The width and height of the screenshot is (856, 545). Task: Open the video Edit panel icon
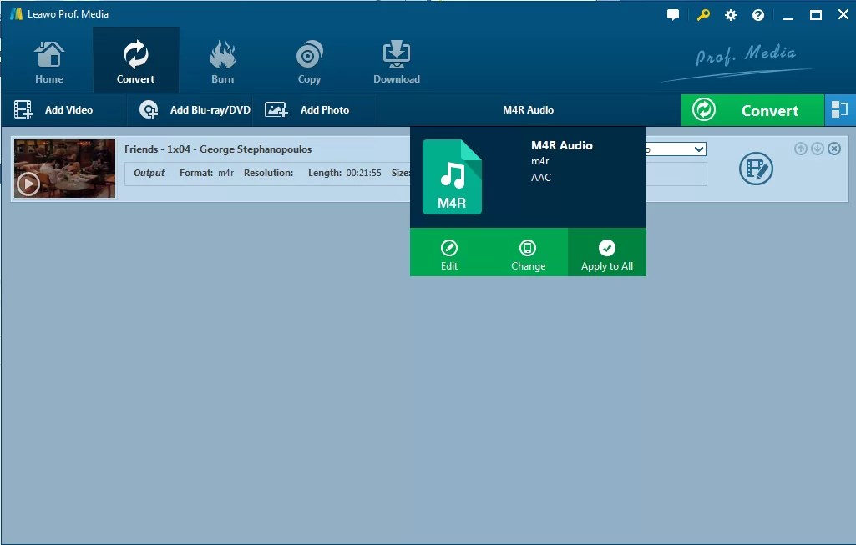pos(756,168)
